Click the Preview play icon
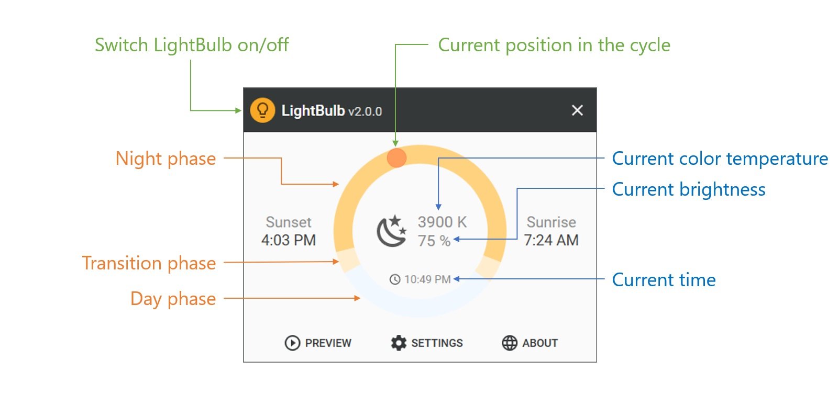838x395 pixels. (x=292, y=343)
